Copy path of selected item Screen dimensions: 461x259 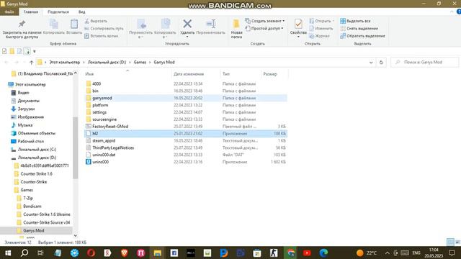pyautogui.click(x=104, y=29)
